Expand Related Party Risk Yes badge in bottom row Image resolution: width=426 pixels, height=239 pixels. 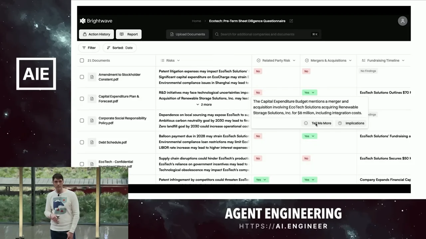pyautogui.click(x=261, y=180)
